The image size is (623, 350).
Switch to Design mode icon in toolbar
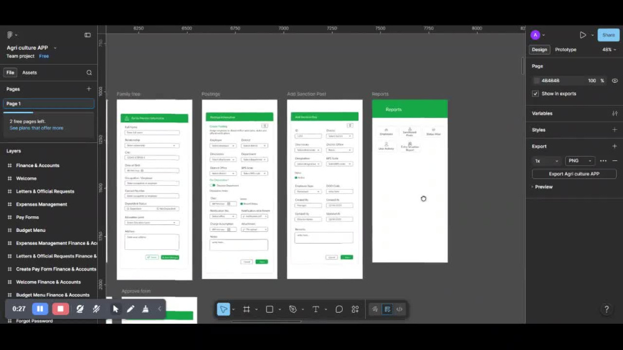coord(388,309)
